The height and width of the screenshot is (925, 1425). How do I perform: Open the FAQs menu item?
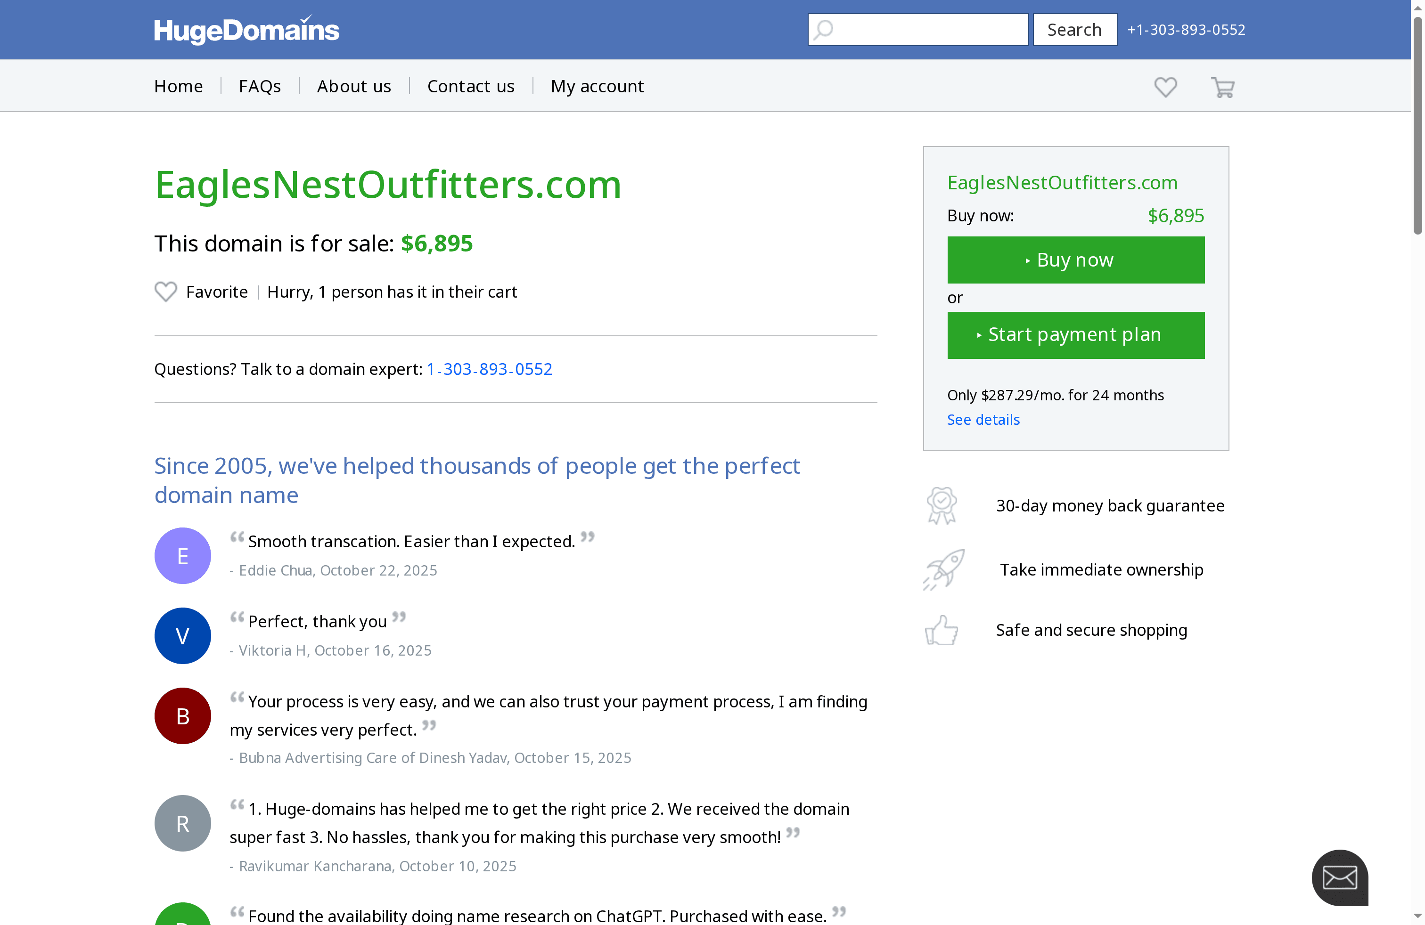pos(260,86)
